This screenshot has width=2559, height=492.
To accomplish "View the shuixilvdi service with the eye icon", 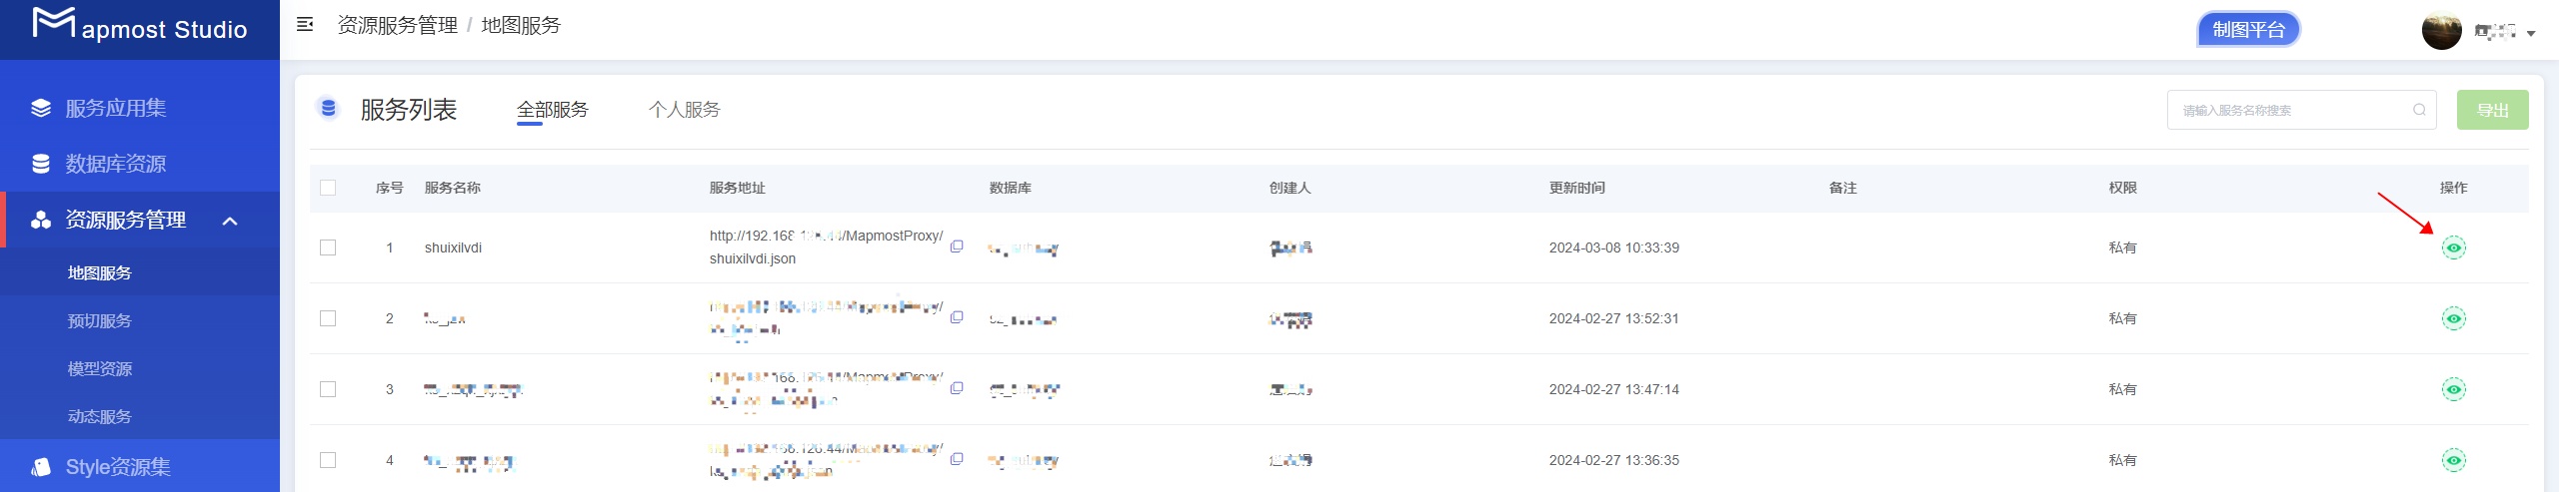I will [x=2453, y=247].
